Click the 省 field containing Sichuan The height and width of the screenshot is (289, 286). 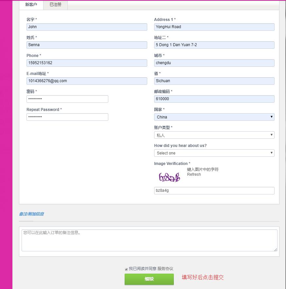[x=214, y=81]
